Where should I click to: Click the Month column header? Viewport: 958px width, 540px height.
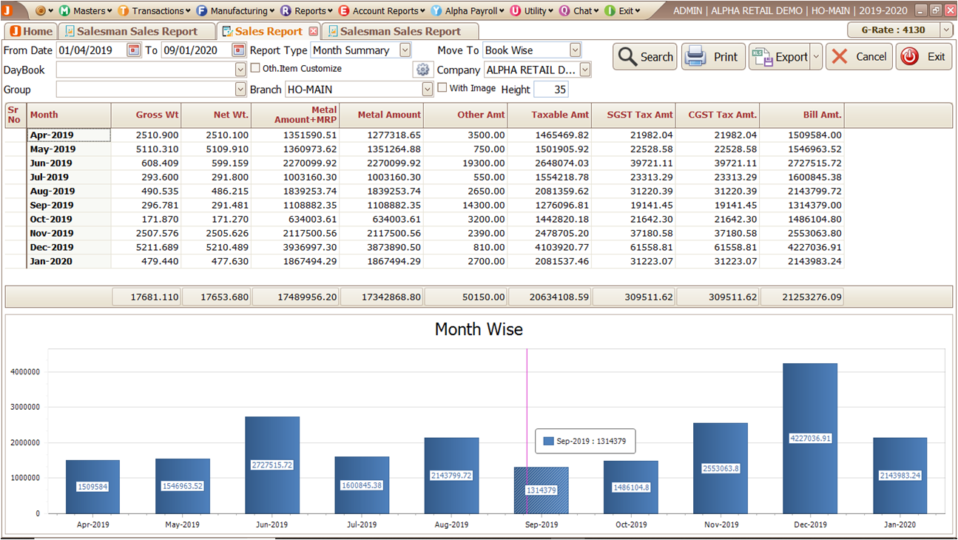69,115
